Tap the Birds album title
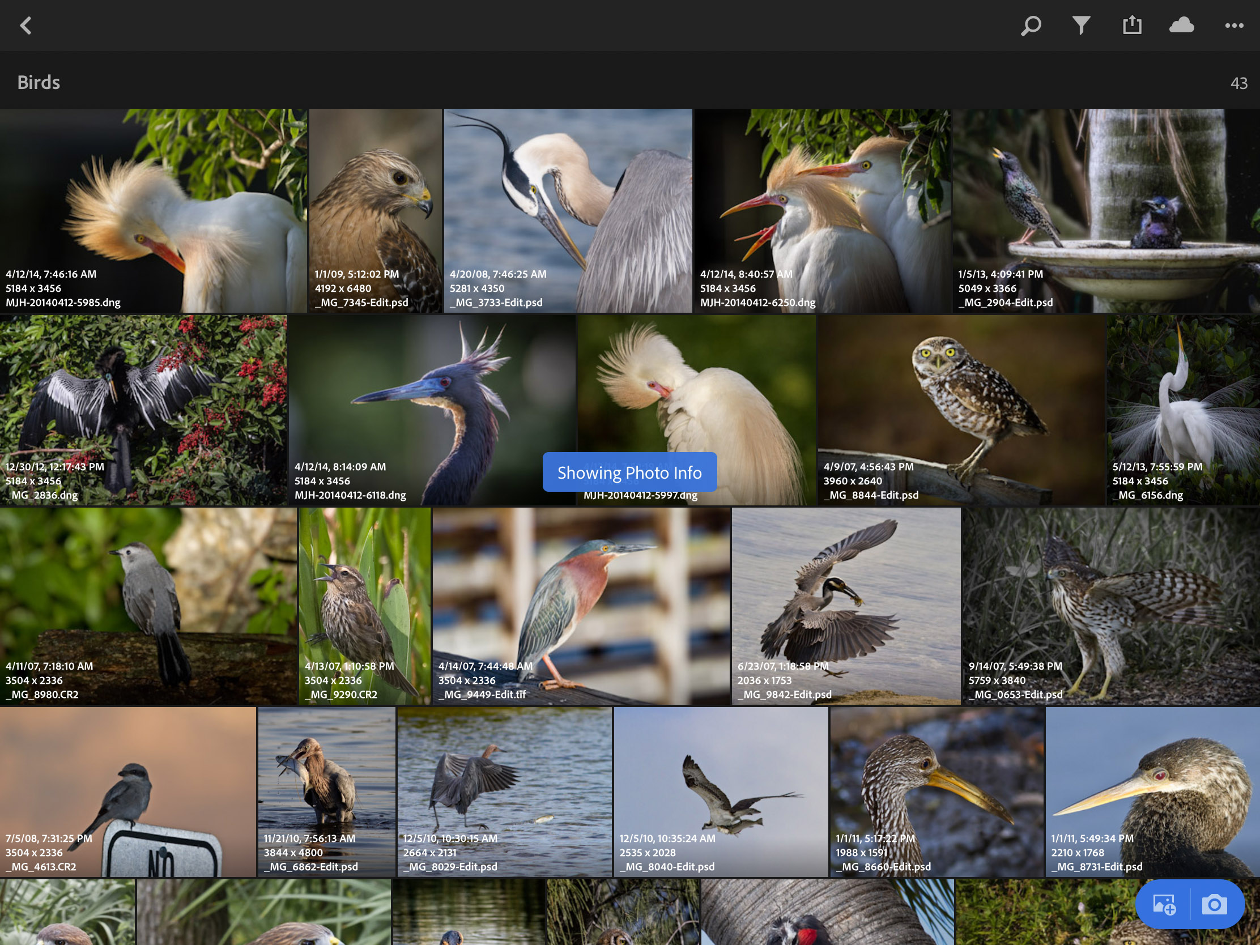The width and height of the screenshot is (1260, 945). click(39, 83)
